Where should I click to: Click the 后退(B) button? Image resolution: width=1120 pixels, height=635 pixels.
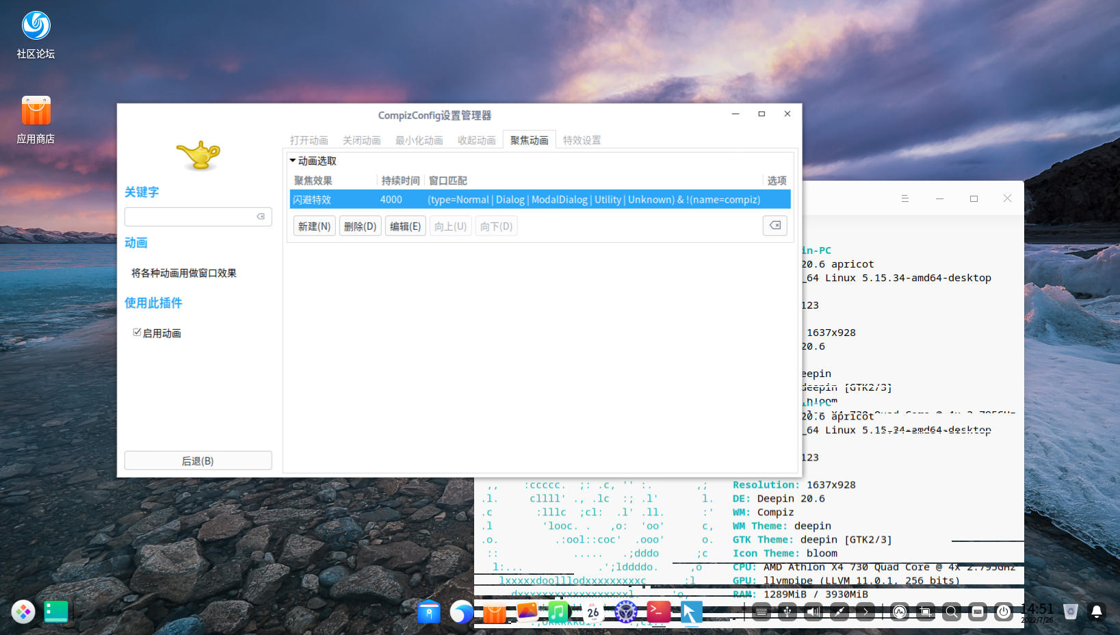tap(198, 461)
